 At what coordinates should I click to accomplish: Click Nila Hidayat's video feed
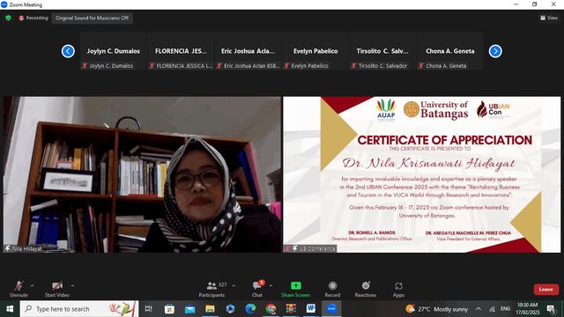[x=142, y=174]
